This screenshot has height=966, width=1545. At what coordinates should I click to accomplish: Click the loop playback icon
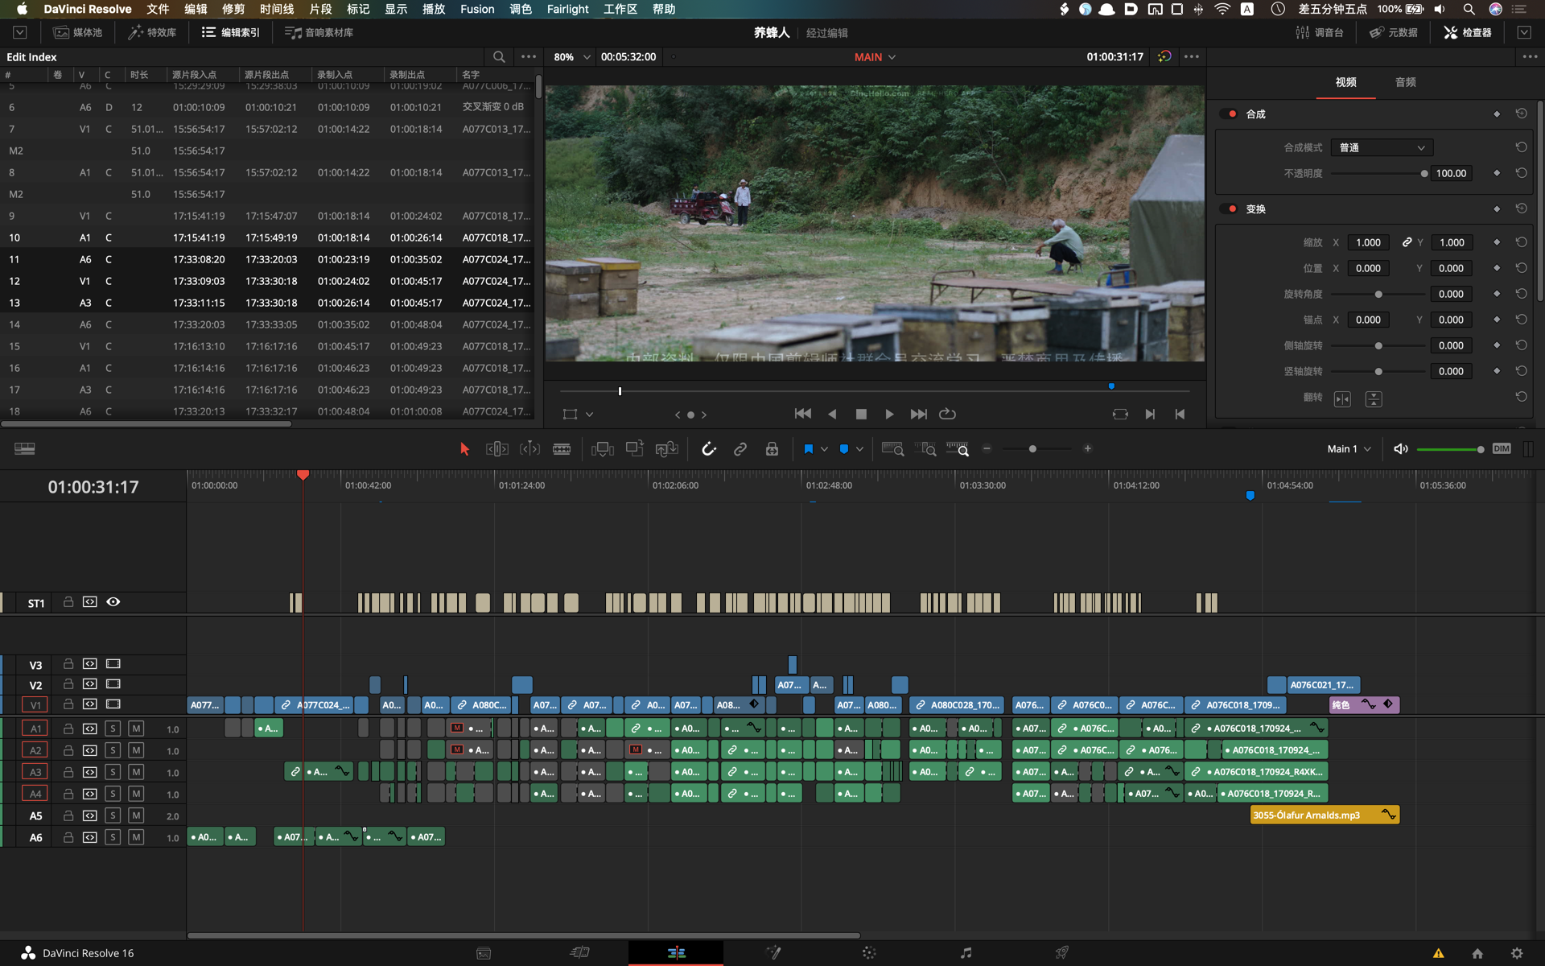point(947,414)
